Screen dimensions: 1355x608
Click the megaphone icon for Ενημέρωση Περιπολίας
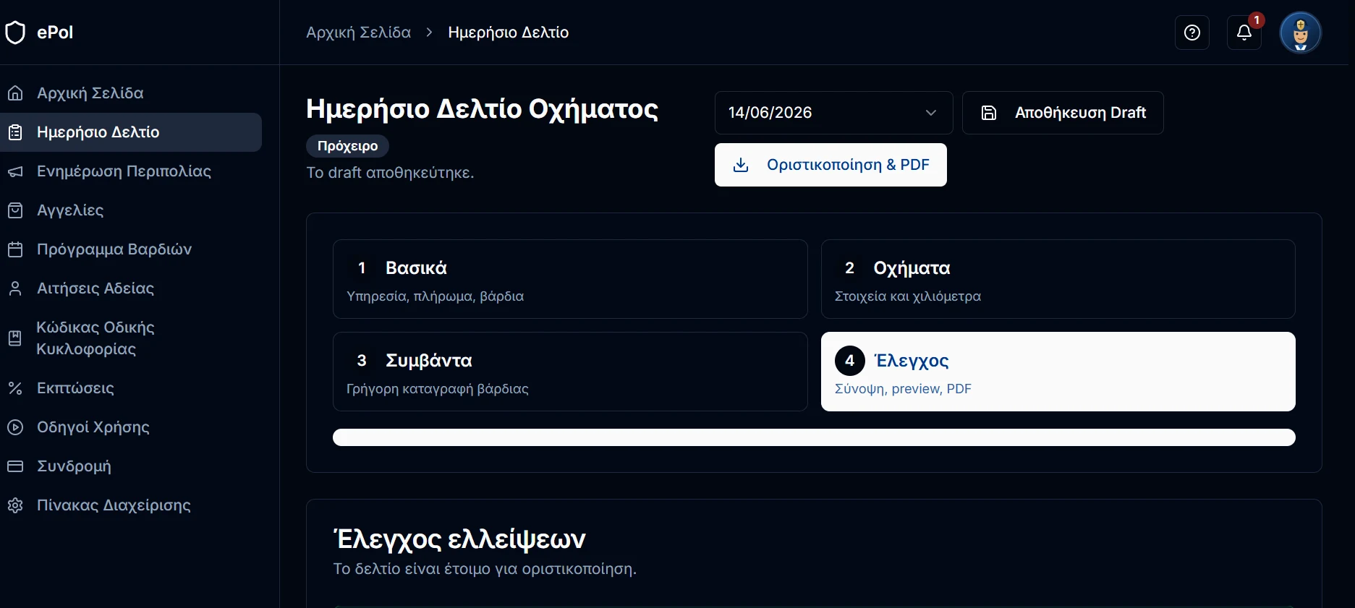coord(15,171)
